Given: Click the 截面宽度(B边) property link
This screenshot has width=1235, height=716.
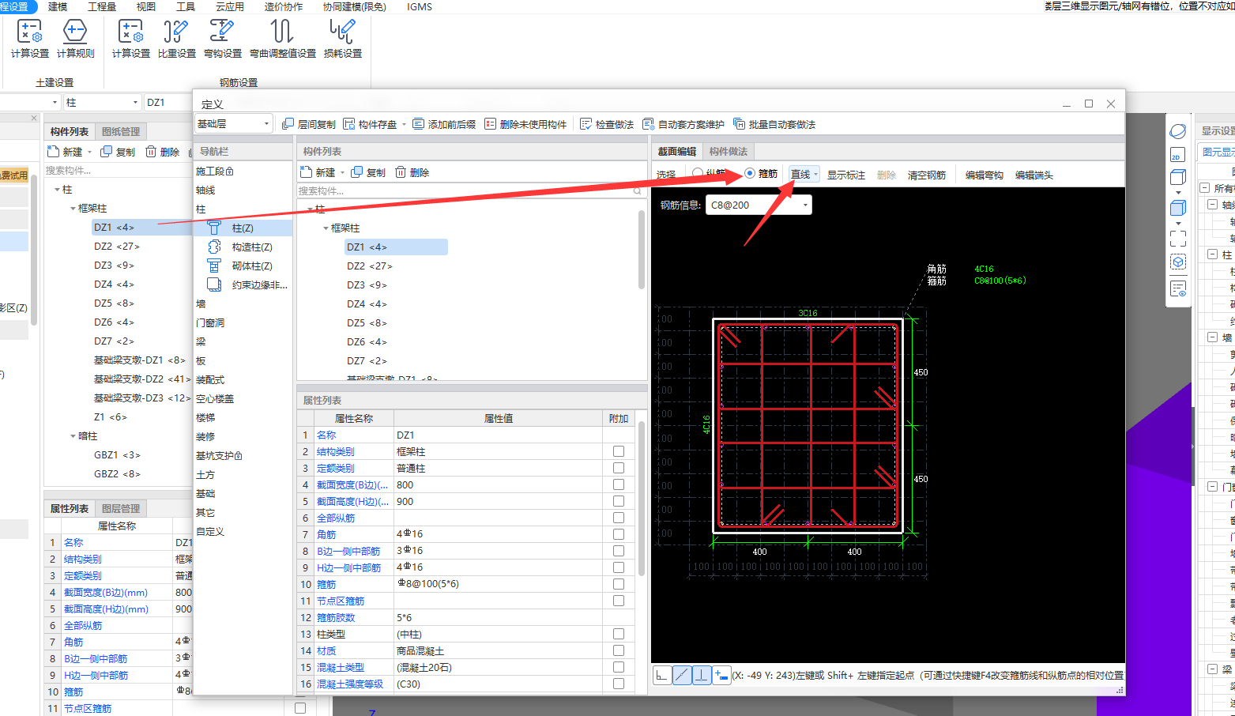Looking at the screenshot, I should [x=352, y=484].
